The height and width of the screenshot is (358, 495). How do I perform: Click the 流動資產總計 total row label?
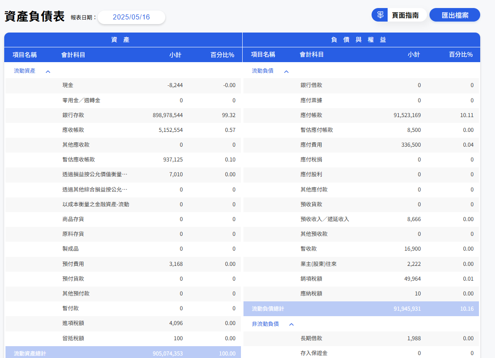click(30, 354)
